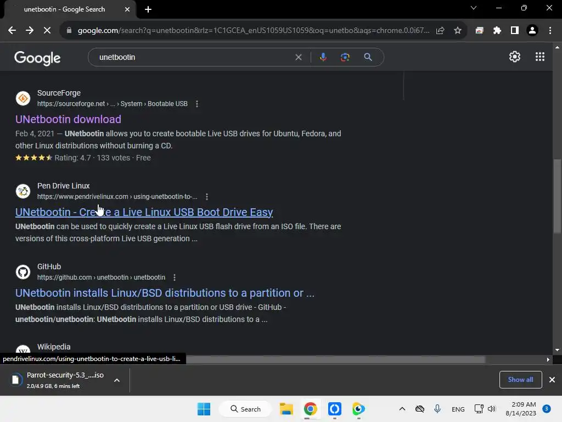Viewport: 562px width, 422px height.
Task: Open the multicolor browser icon in taskbar
Action: [x=358, y=409]
